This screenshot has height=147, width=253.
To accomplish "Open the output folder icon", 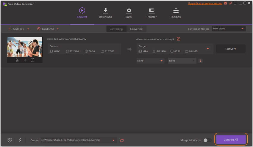I will 122,140.
